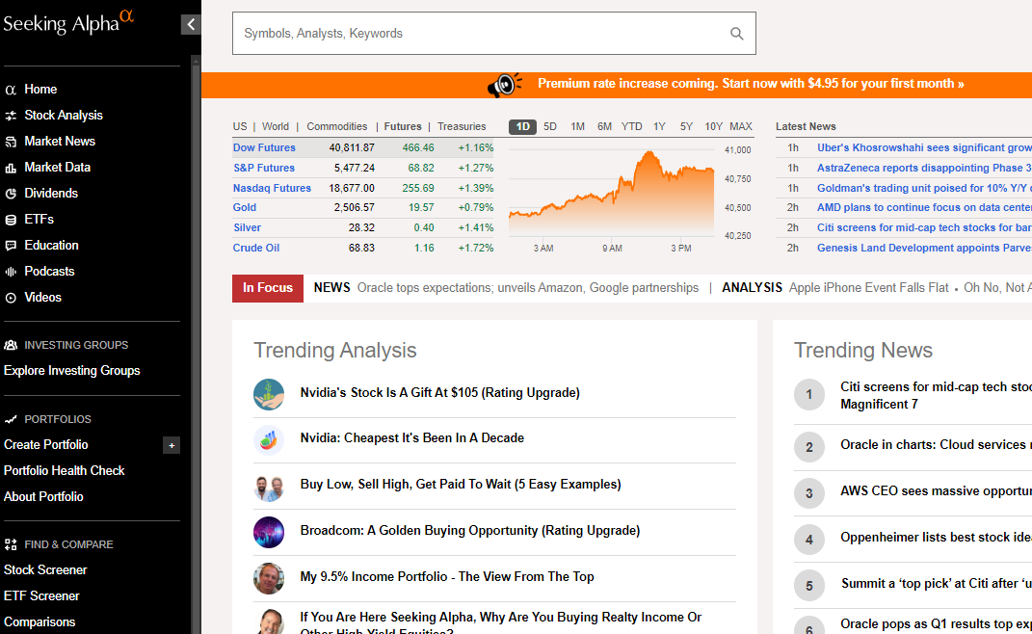Image resolution: width=1032 pixels, height=634 pixels.
Task: Switch chart to 5Y range
Action: 686,126
